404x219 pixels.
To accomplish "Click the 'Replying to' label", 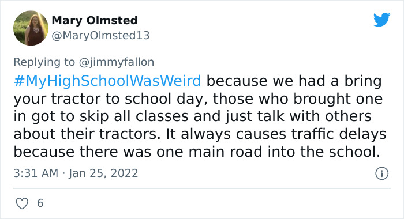I will click(44, 62).
